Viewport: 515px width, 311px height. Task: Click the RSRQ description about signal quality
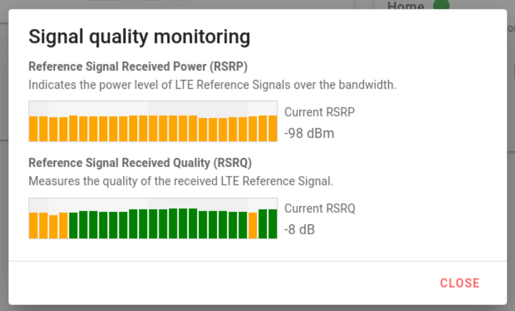pos(181,181)
